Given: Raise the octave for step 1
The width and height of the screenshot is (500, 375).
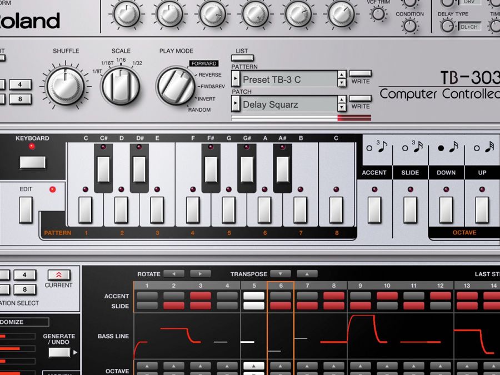Looking at the screenshot, I should point(147,366).
